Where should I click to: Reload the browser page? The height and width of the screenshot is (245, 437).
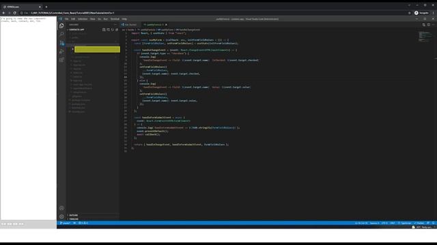[15, 13]
